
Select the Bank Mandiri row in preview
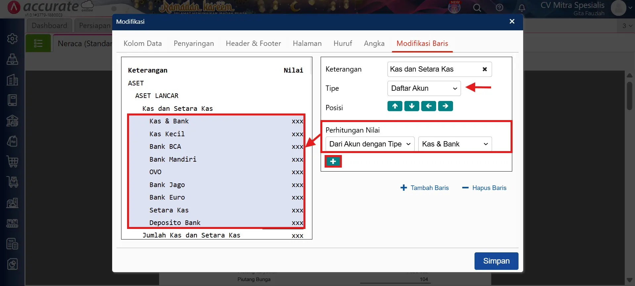pyautogui.click(x=173, y=159)
